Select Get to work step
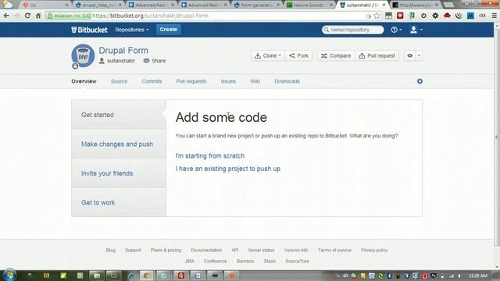This screenshot has height=281, width=500. tap(119, 203)
